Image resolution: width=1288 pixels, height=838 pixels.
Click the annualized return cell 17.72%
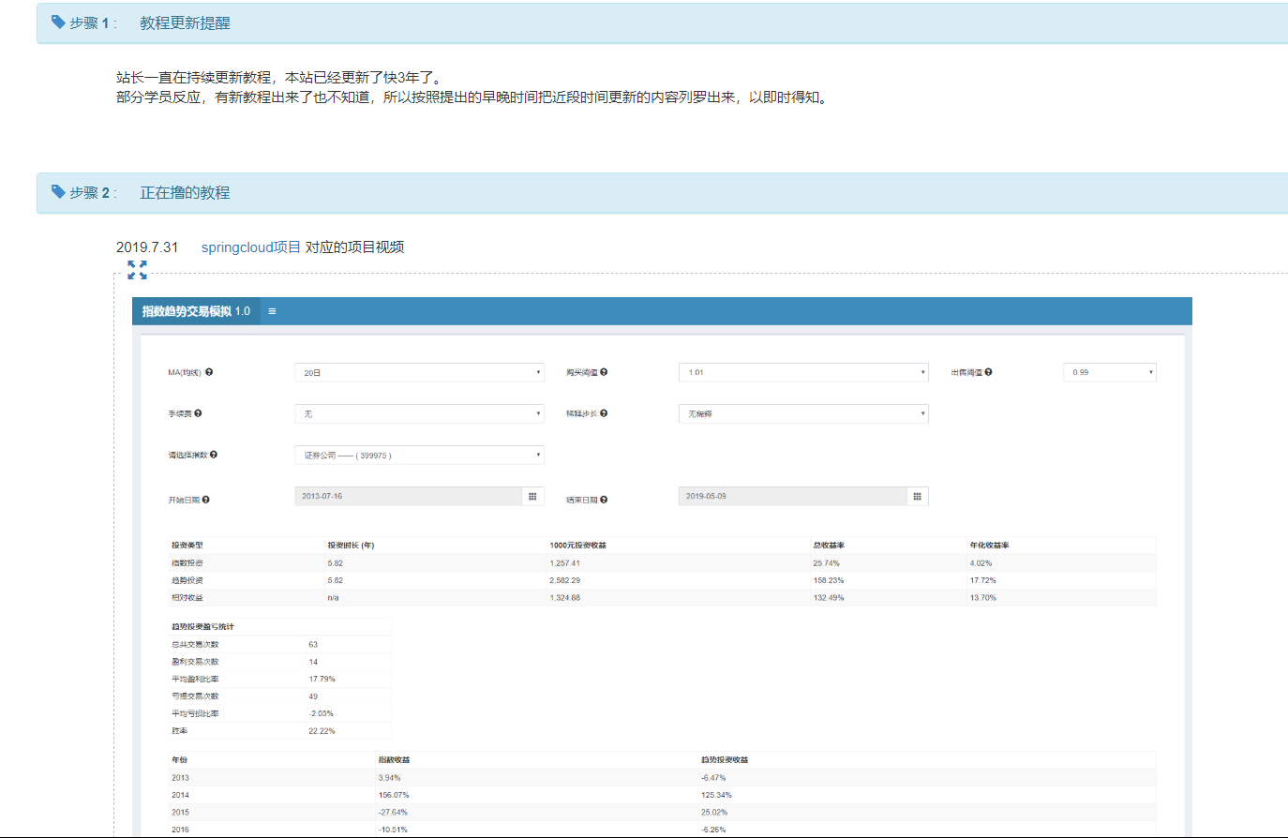click(x=982, y=580)
